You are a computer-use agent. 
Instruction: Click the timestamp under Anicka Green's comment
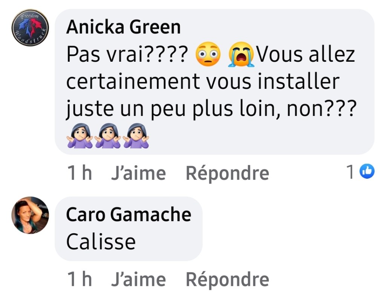click(x=79, y=173)
